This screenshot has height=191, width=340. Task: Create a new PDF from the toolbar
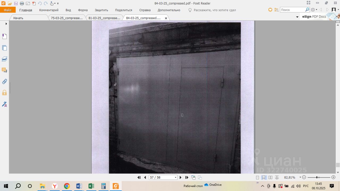34,3
